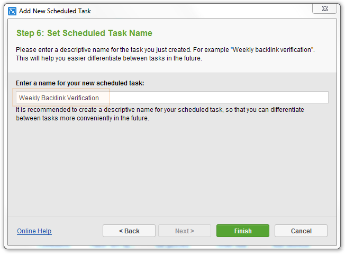Click the left arrow symbol on the Back button
This screenshot has height=254, width=345.
coord(121,231)
